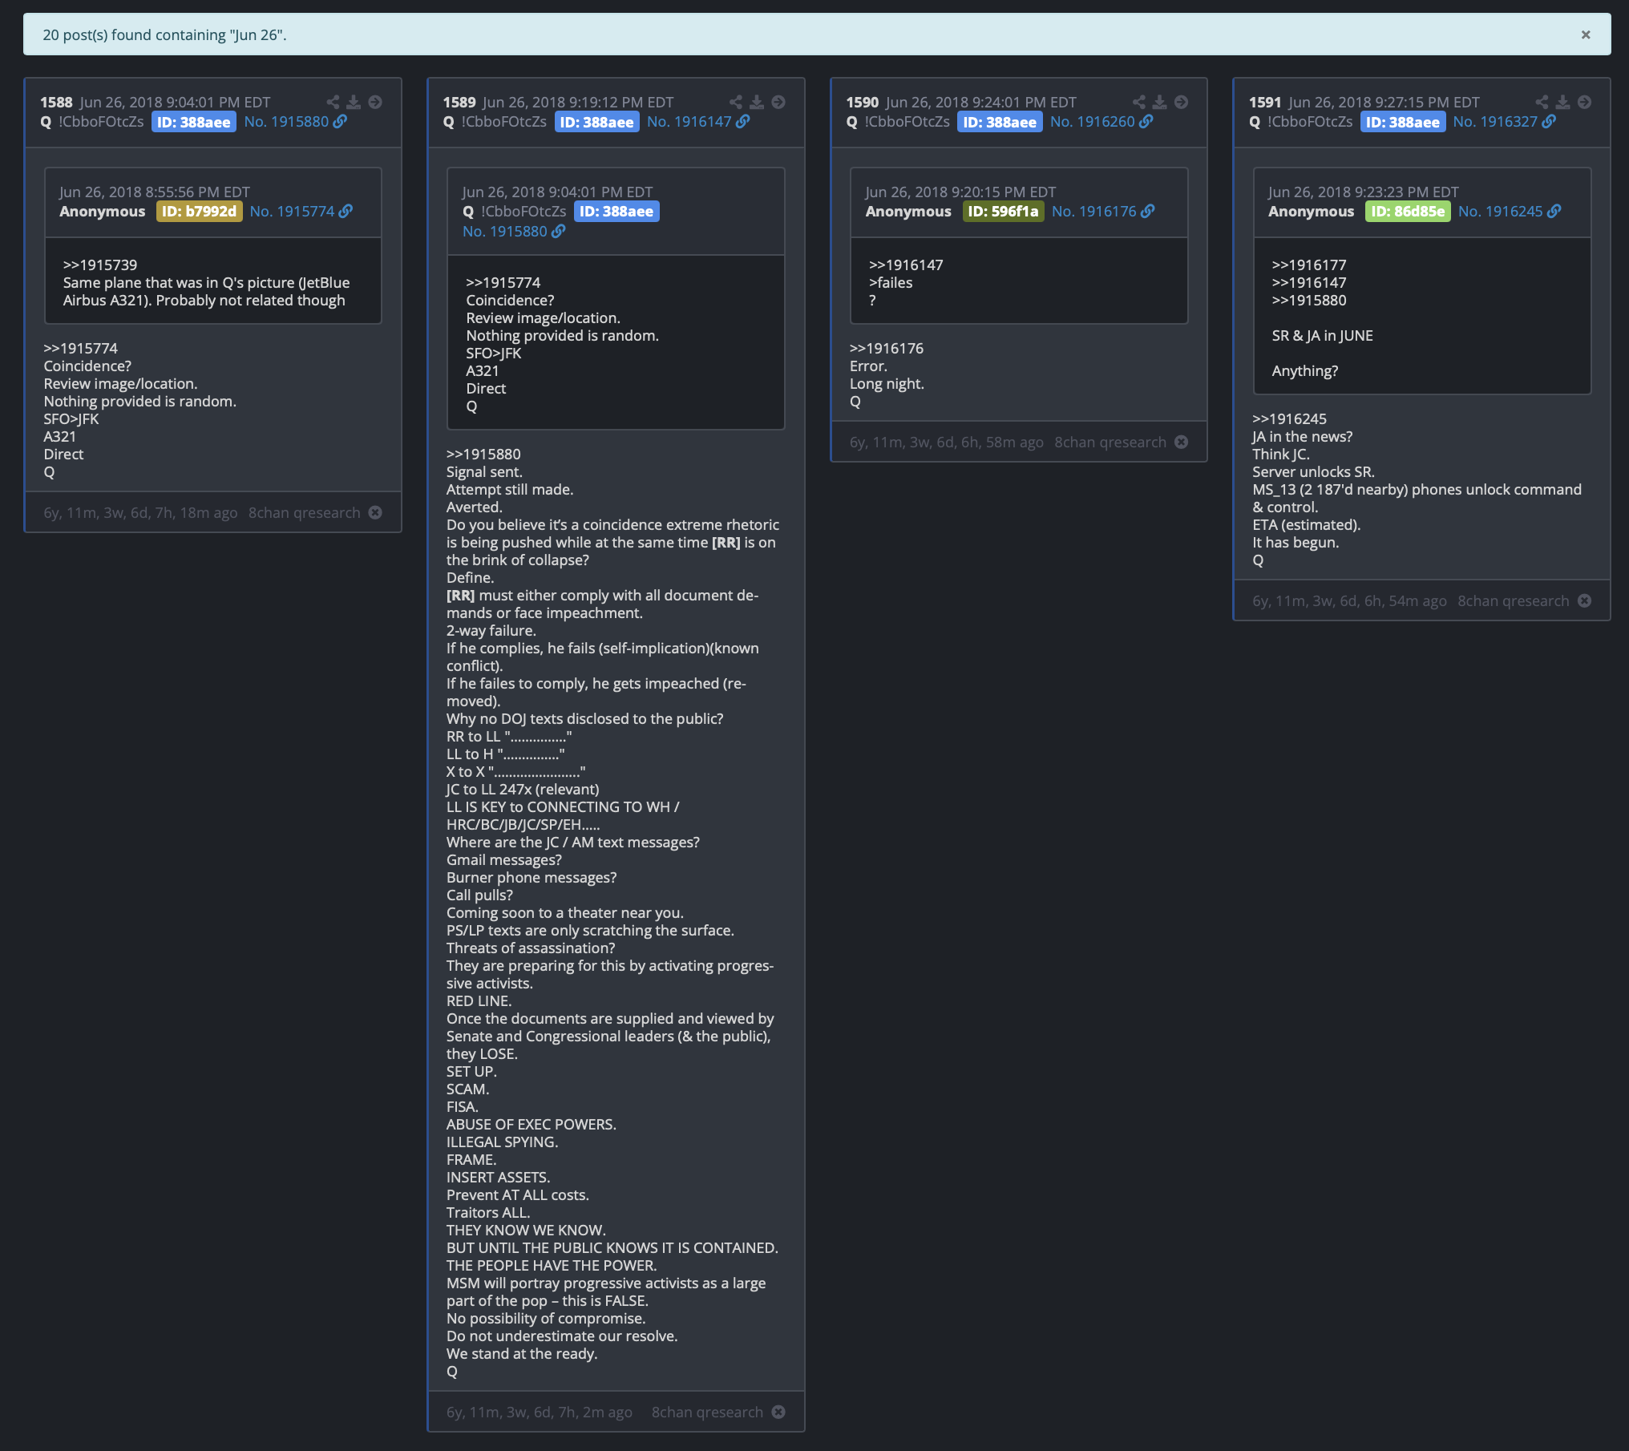Click ID 388aee badge in post 1588
This screenshot has height=1451, width=1629.
point(194,122)
